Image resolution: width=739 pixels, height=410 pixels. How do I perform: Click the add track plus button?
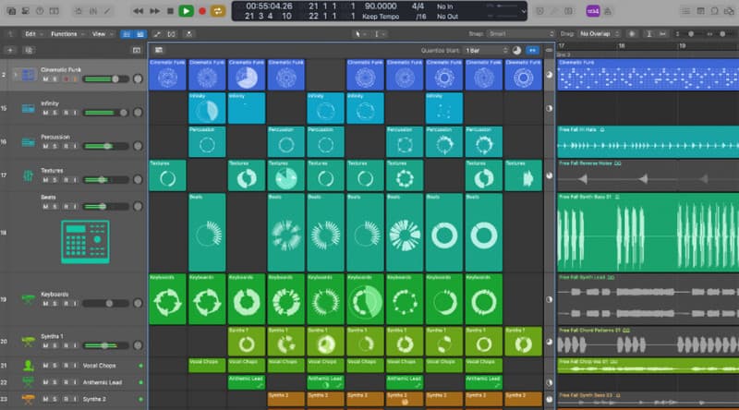[10, 51]
